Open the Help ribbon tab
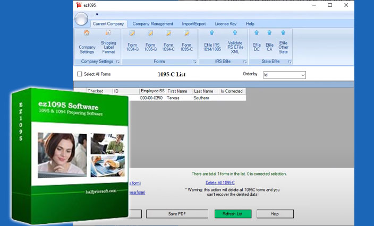This screenshot has height=226, width=374. pyautogui.click(x=250, y=24)
